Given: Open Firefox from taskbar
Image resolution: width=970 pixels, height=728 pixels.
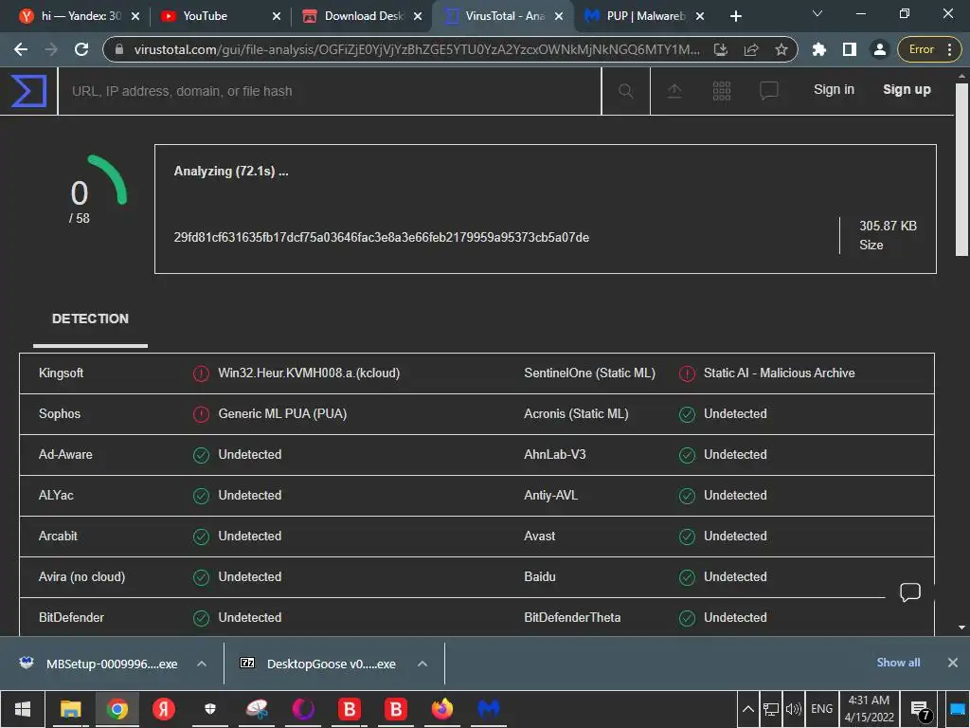Looking at the screenshot, I should point(441,709).
